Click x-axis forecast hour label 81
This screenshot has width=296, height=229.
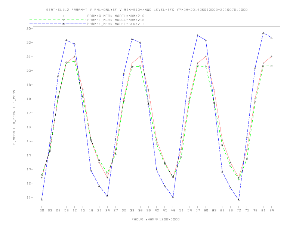[263, 210]
